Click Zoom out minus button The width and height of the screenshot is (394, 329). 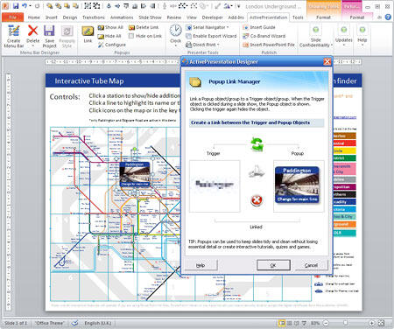coord(326,323)
